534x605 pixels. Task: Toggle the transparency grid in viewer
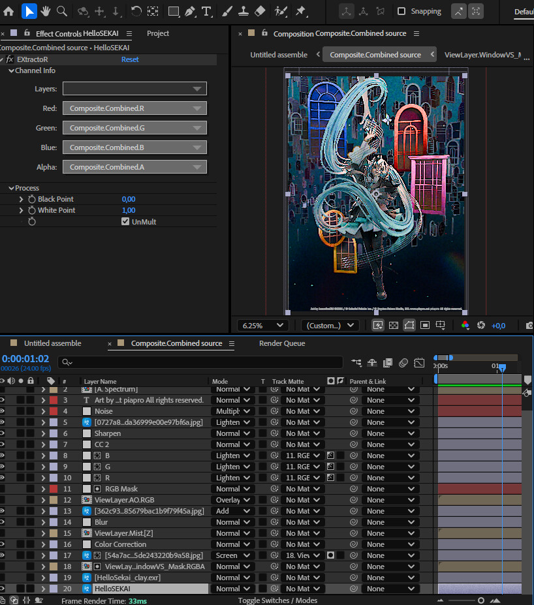pos(394,325)
